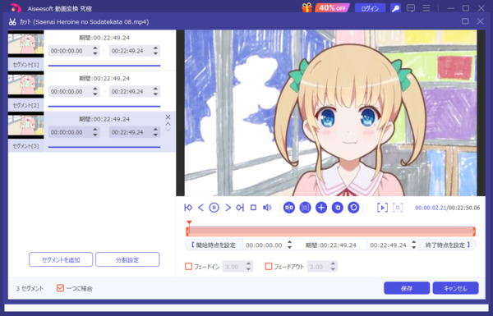Move segment 3 down with arrow

pyautogui.click(x=168, y=130)
